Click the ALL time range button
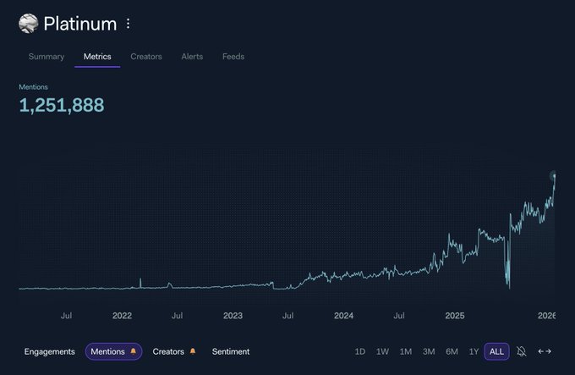This screenshot has height=375, width=575. coord(496,351)
